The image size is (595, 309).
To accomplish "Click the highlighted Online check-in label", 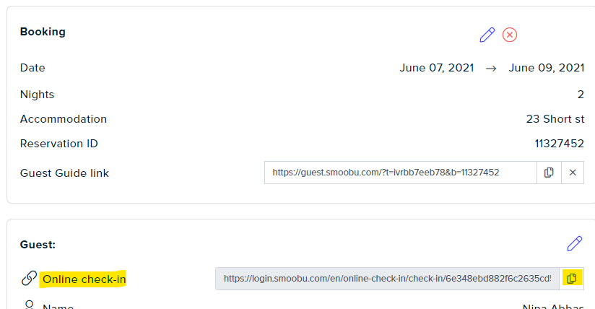I will pos(84,279).
